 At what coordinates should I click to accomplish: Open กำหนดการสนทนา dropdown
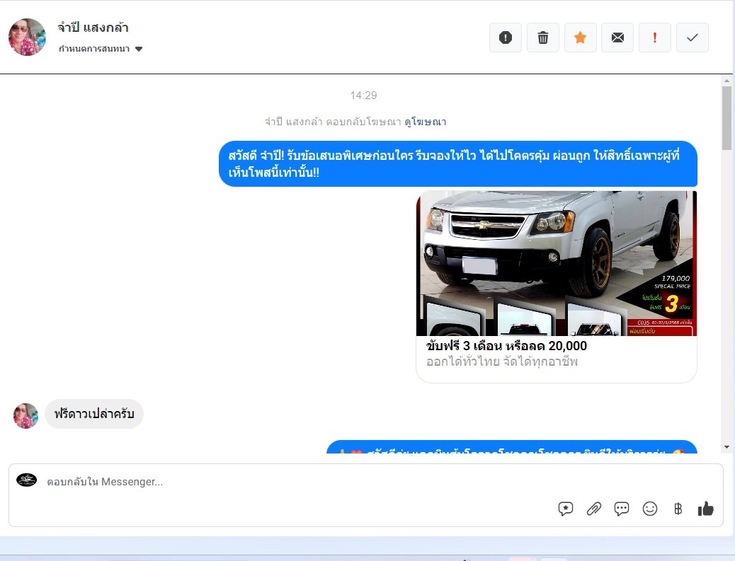pyautogui.click(x=101, y=49)
